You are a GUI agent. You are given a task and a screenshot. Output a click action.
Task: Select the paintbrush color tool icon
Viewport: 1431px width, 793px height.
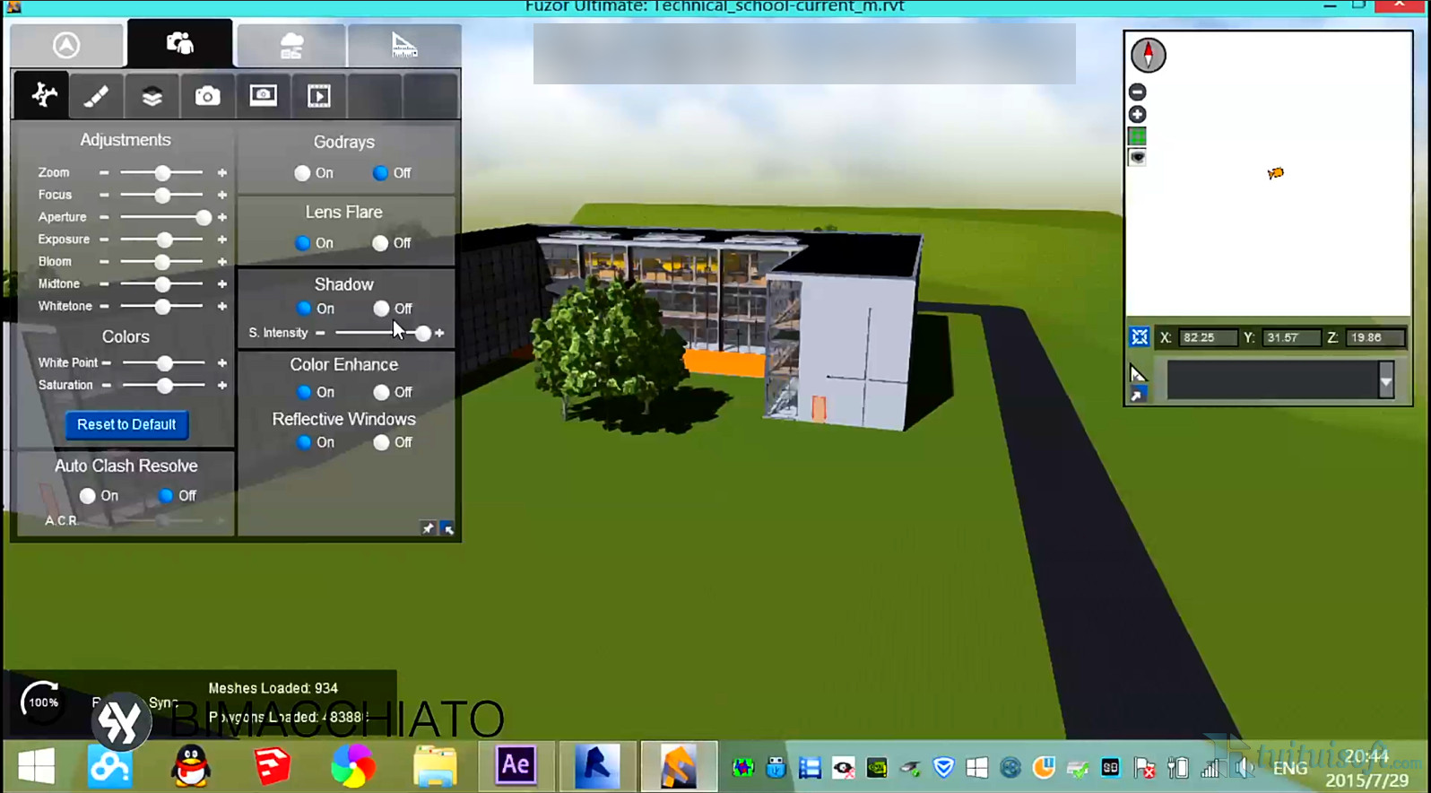tap(96, 96)
